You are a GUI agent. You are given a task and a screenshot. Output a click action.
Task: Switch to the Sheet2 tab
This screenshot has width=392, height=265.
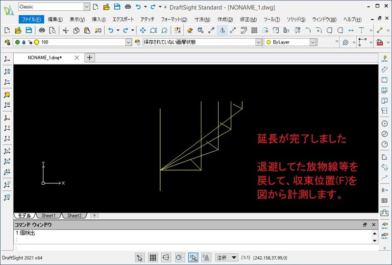point(74,216)
